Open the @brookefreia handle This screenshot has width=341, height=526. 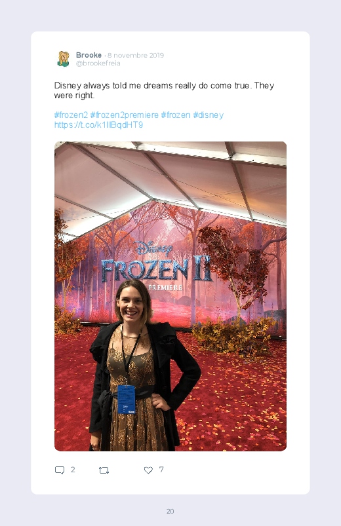click(98, 63)
